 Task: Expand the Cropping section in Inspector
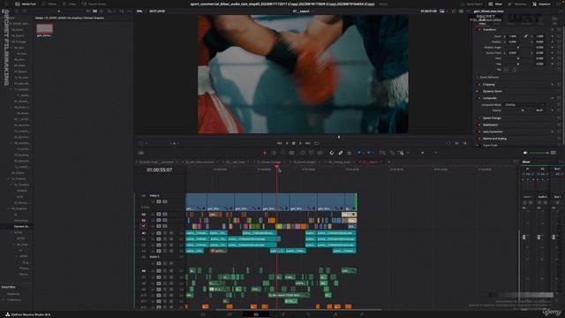488,85
